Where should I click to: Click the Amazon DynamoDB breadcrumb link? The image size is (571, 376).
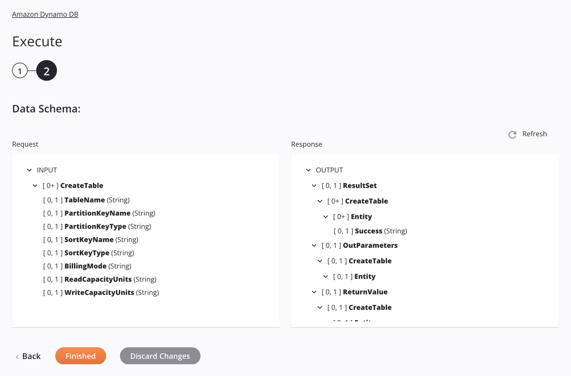tap(46, 14)
